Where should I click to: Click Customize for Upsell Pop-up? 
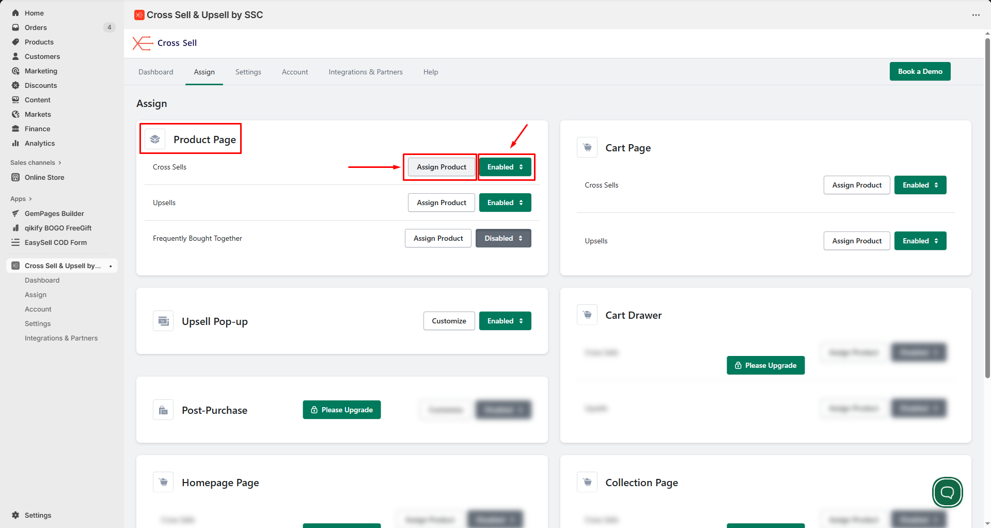coord(449,321)
